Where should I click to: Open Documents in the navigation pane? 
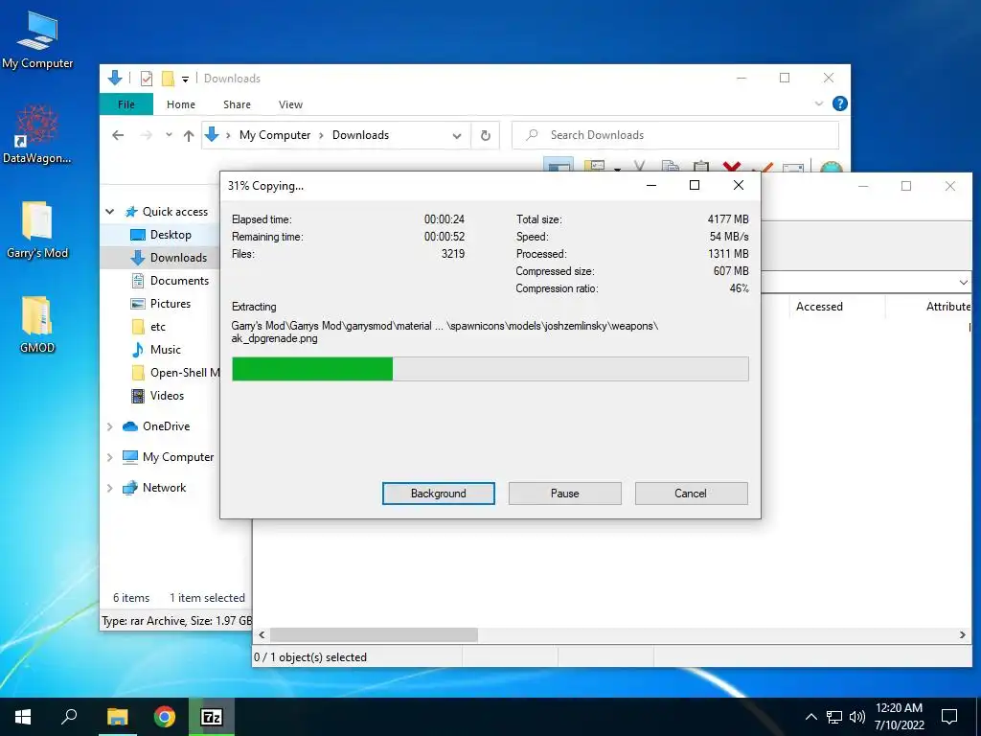(170, 281)
